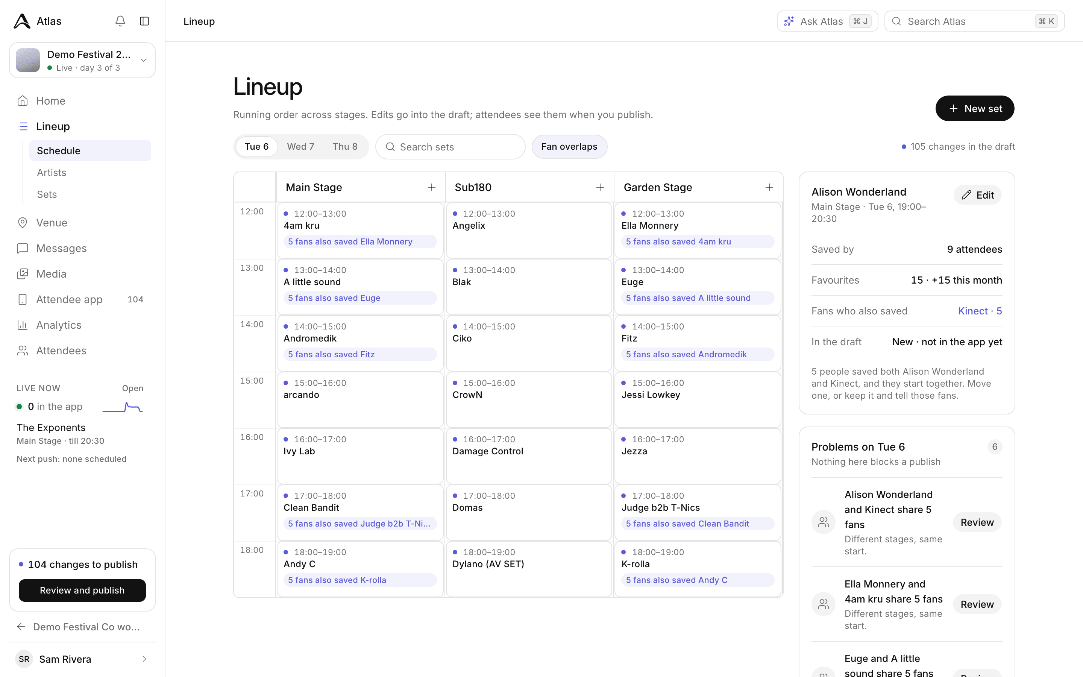
Task: Click the Ask Atlas sparkle button
Action: [827, 21]
